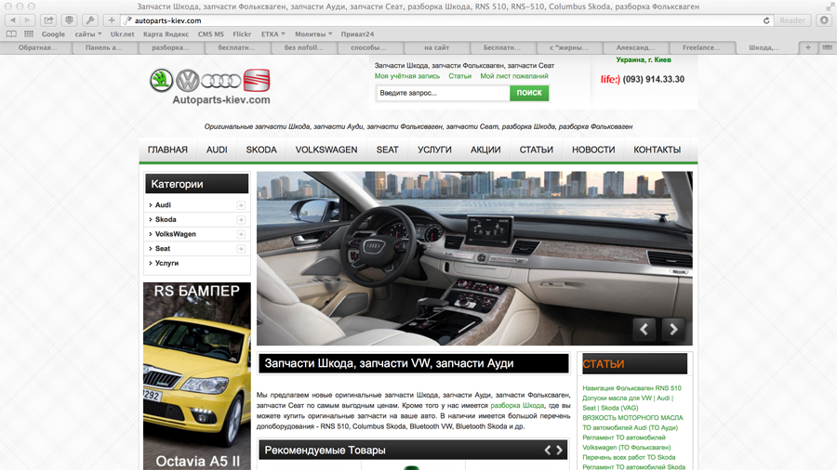Open the ETKA bookmarks dropdown
The image size is (837, 470).
[272, 34]
